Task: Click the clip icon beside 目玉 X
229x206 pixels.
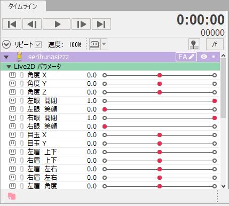Action: [x=21, y=135]
